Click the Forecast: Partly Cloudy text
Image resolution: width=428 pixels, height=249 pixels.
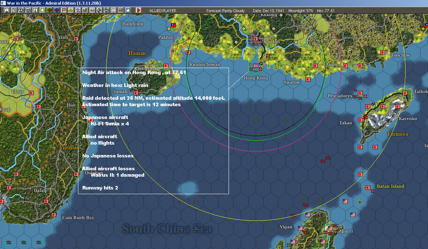[x=225, y=11]
